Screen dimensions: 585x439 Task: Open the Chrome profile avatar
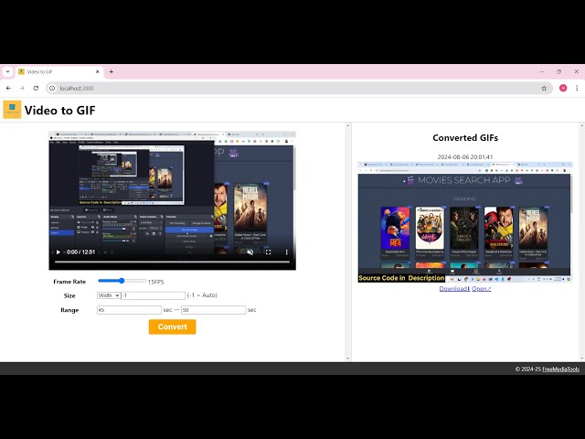[x=563, y=88]
